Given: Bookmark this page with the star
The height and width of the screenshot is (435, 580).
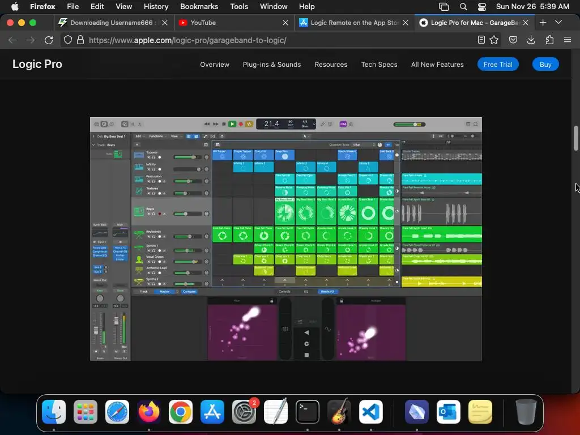Looking at the screenshot, I should click(494, 40).
